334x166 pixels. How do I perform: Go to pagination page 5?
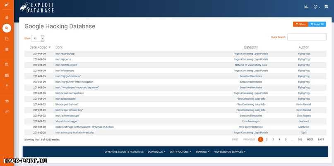click(x=286, y=139)
